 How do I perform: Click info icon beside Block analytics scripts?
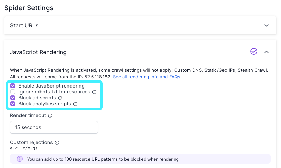75,104
